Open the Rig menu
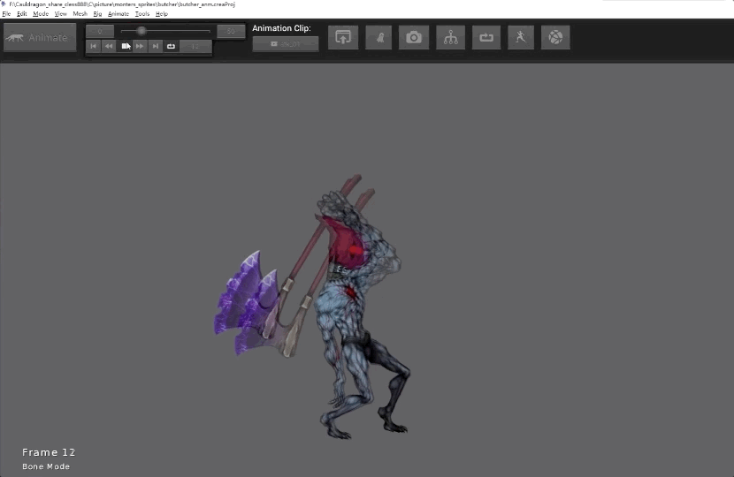Viewport: 734px width, 477px height. (x=97, y=14)
